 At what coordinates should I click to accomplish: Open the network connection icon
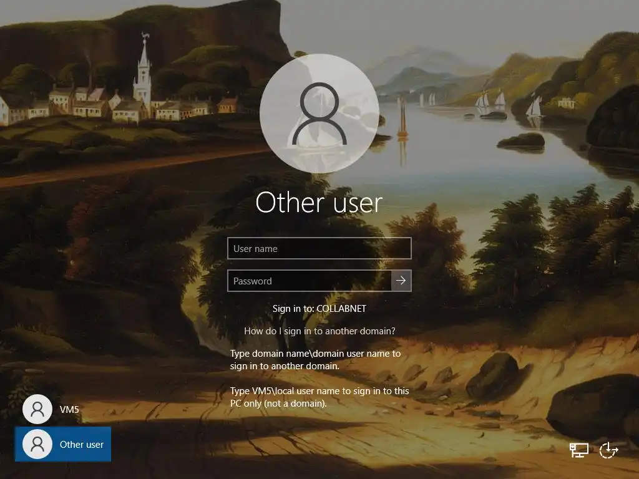578,450
